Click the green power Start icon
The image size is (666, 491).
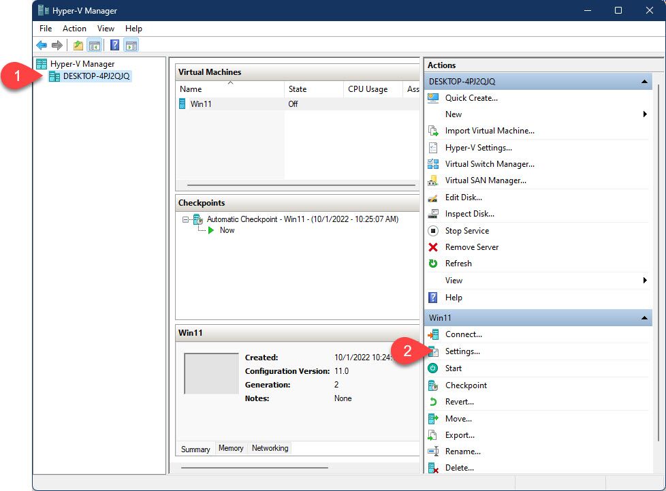433,368
